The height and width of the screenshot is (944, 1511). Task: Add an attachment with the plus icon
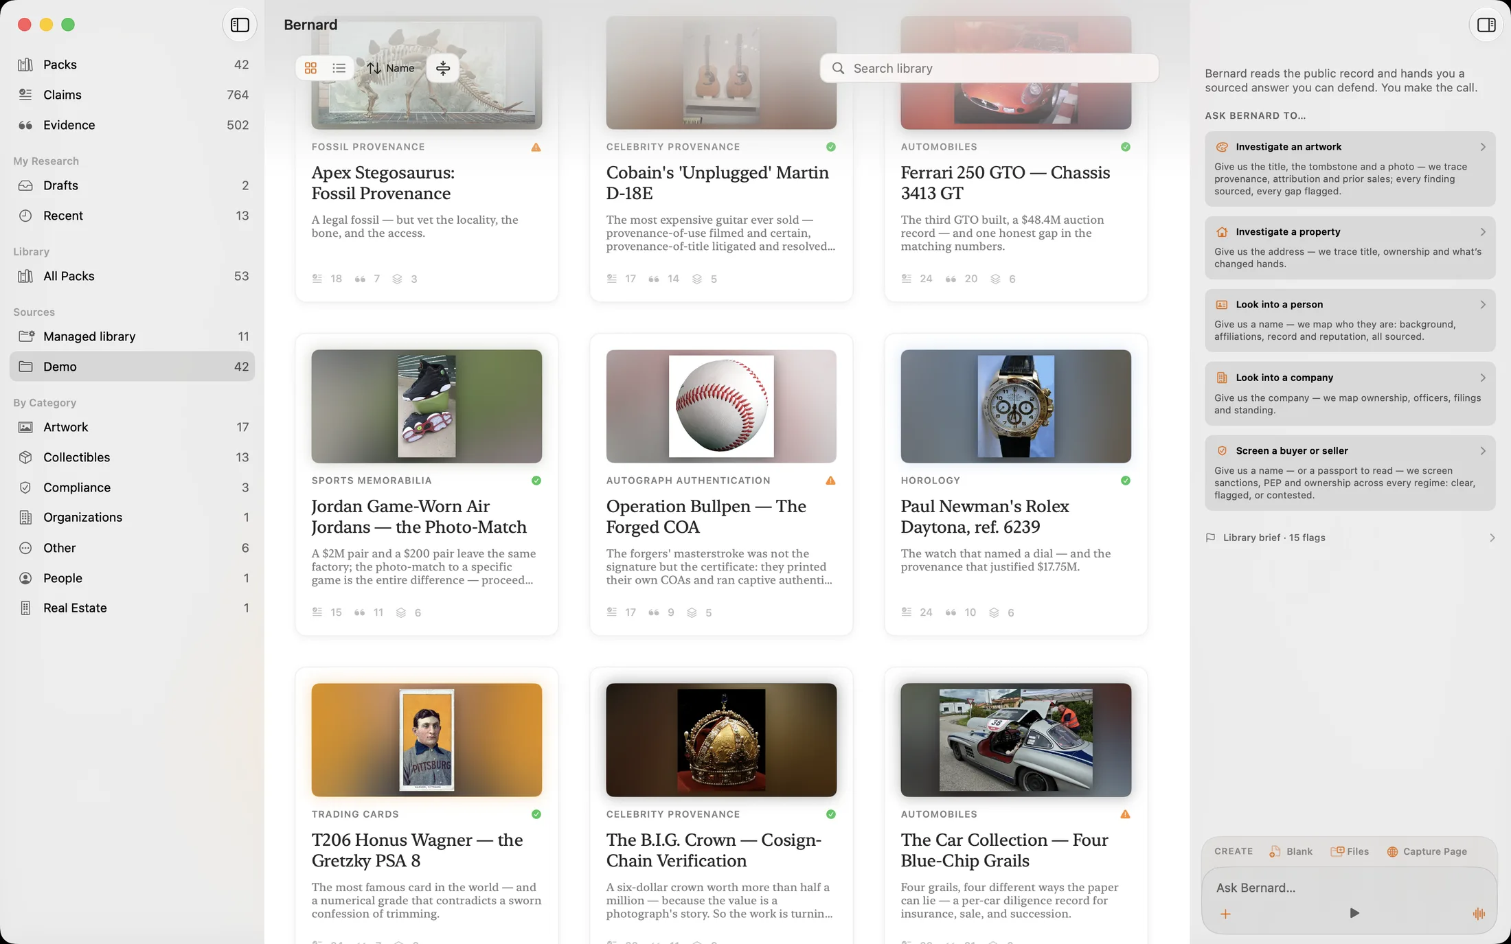click(x=1225, y=914)
